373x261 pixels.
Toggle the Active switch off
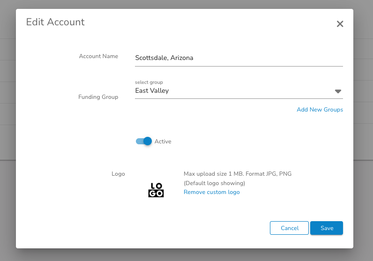pyautogui.click(x=144, y=141)
